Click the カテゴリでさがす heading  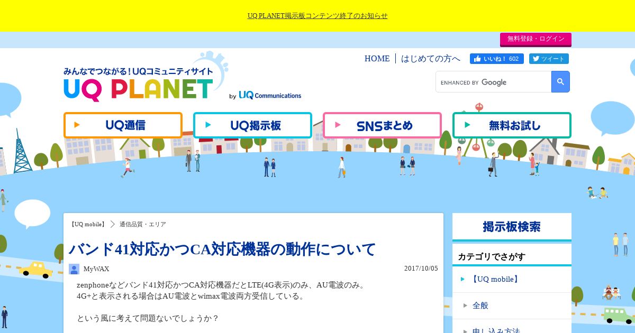click(x=492, y=257)
